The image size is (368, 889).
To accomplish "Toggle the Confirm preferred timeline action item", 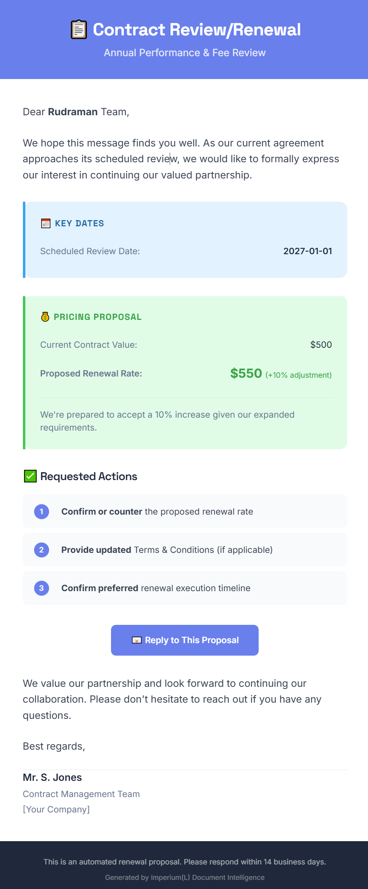I will pyautogui.click(x=185, y=588).
